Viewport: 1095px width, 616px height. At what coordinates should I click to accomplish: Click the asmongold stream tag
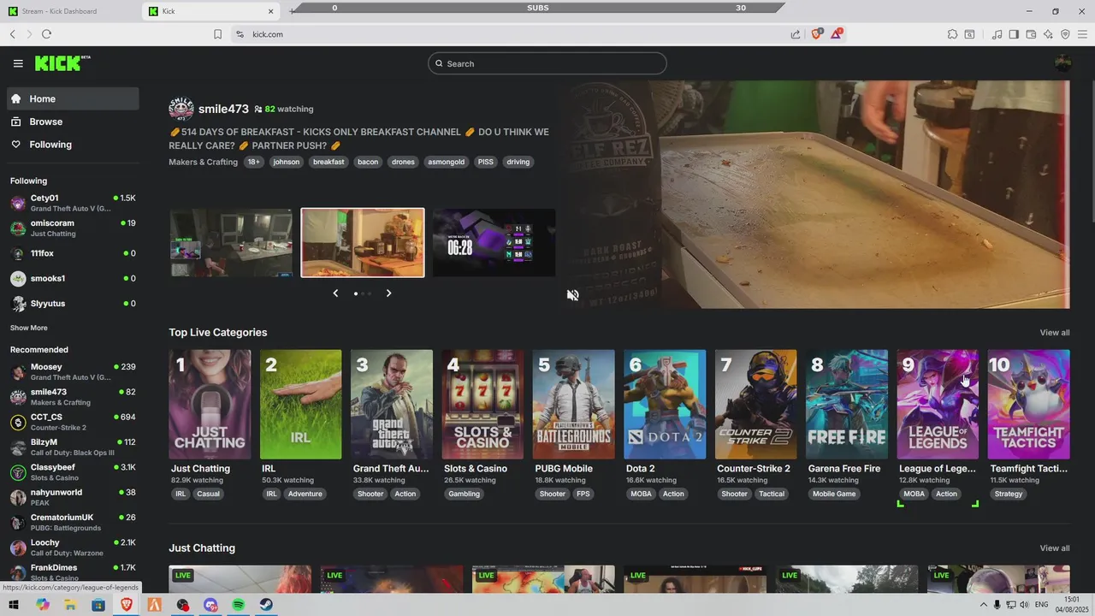coord(447,162)
